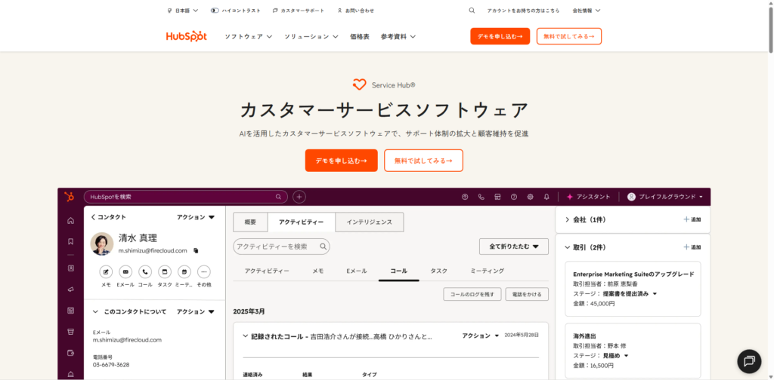Click the header デモを申し込む button
Screen dimensions: 774x380
pos(500,36)
